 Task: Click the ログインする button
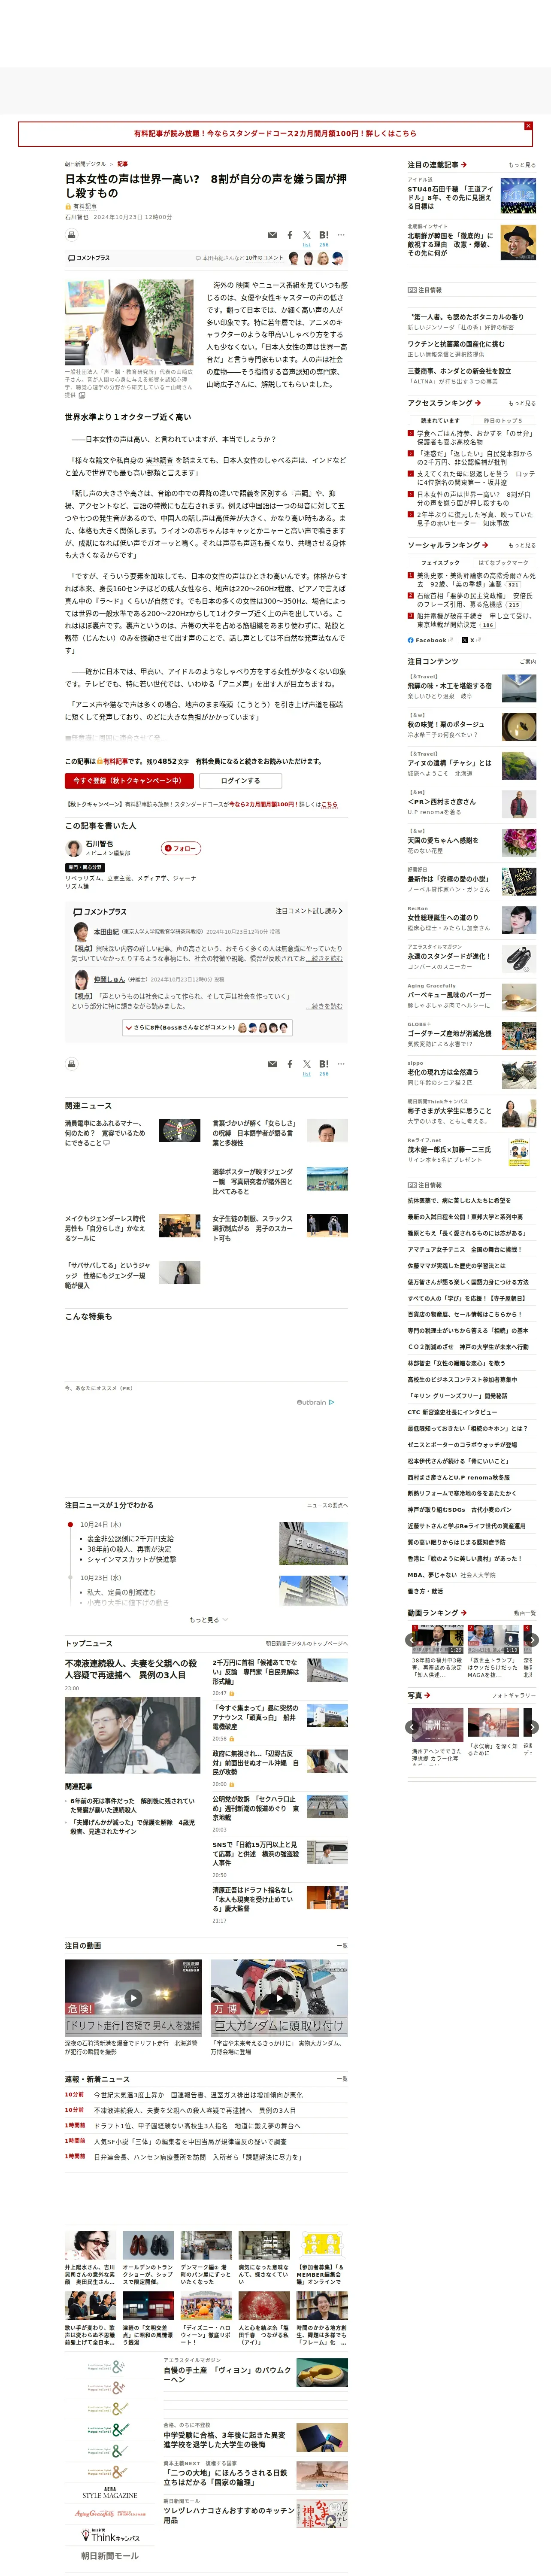240,781
